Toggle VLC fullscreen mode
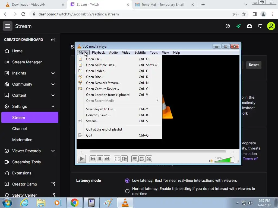 tap(117, 159)
